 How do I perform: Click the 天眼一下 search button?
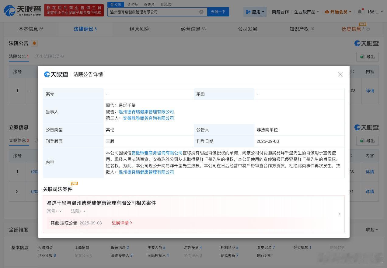[218, 12]
